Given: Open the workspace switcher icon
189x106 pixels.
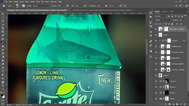Looking at the screenshot, I should [x=180, y=6].
